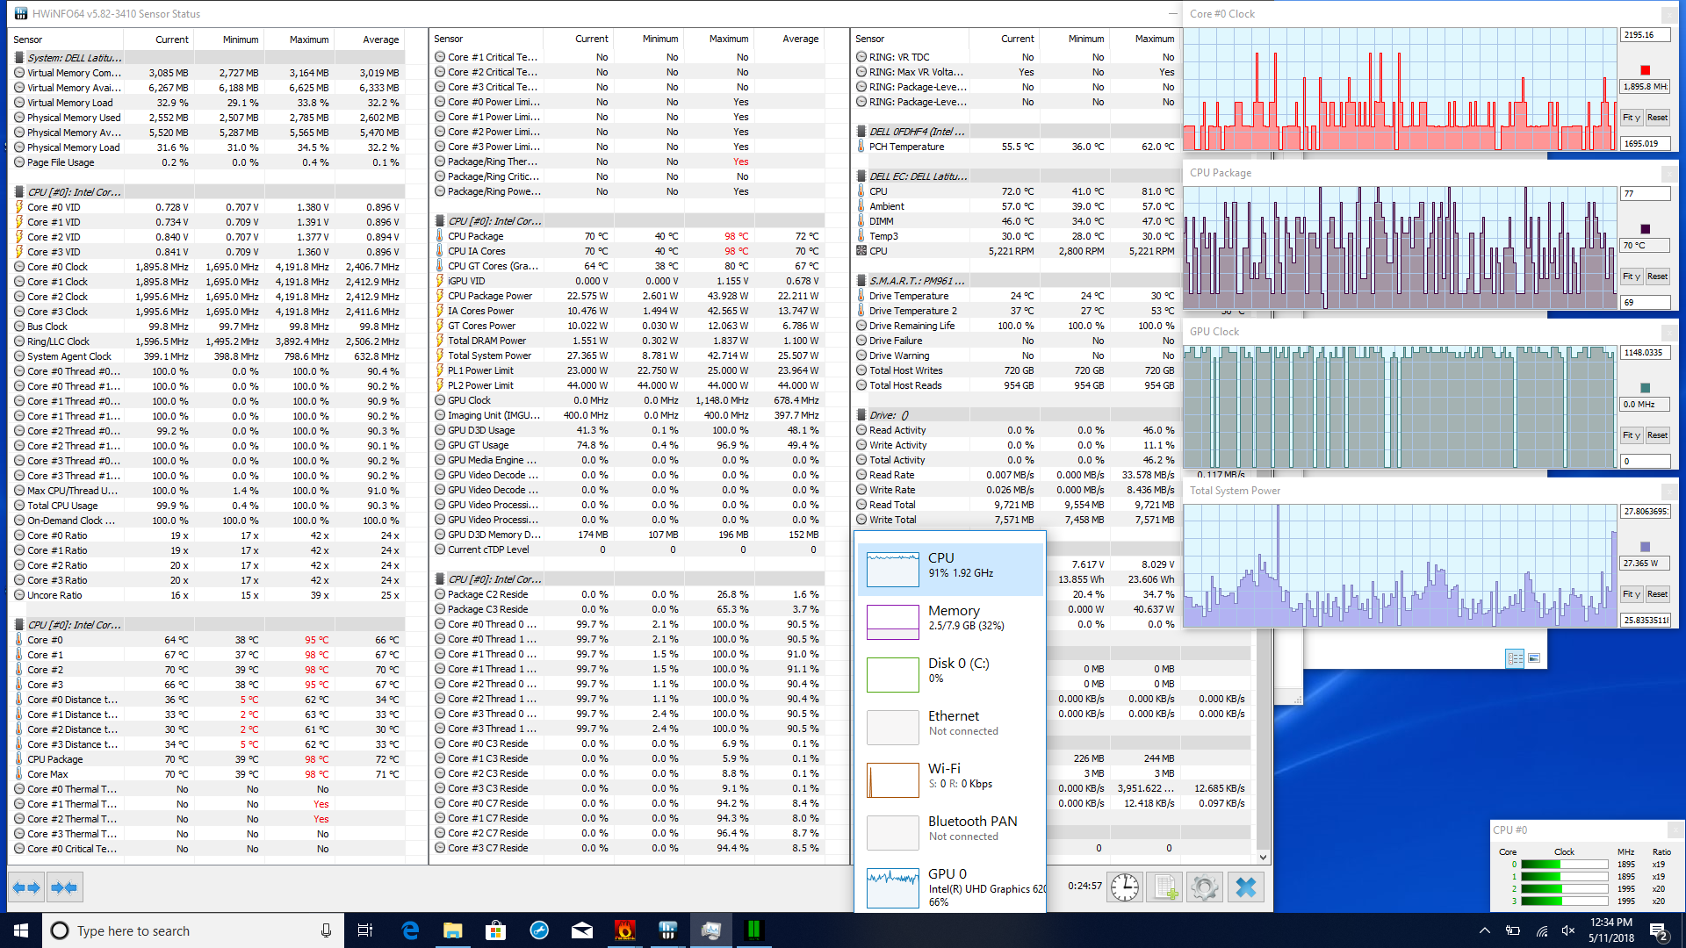Click Reset in Core #0 Clock graph

pos(1657,118)
